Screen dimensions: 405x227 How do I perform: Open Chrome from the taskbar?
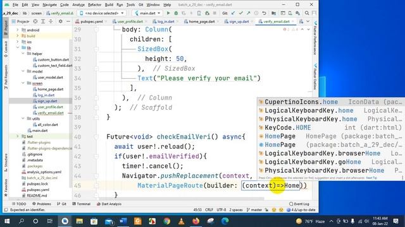click(x=167, y=221)
